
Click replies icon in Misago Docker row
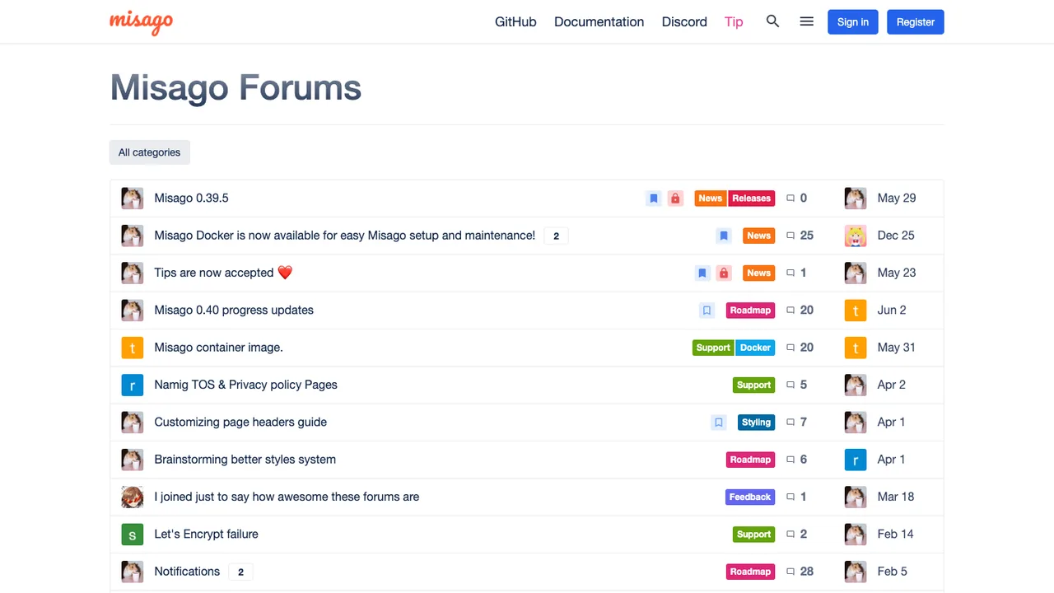click(x=790, y=236)
